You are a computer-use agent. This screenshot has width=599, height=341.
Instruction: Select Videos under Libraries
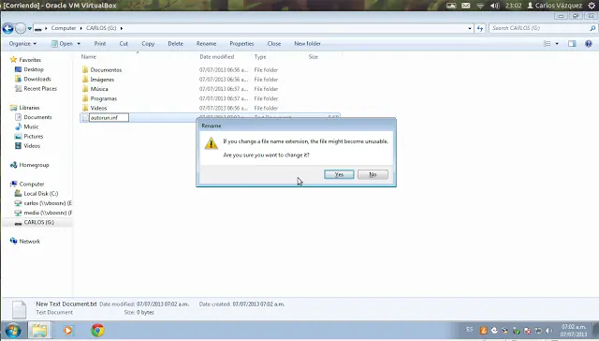32,146
